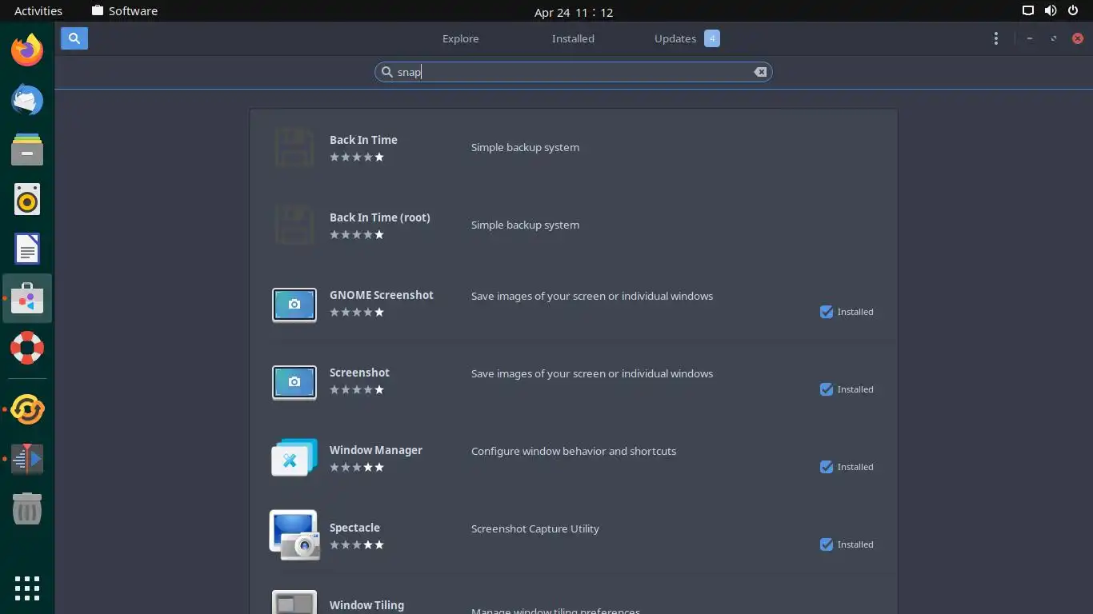The image size is (1093, 614).
Task: Click the Window Manager star rating
Action: coord(357,468)
